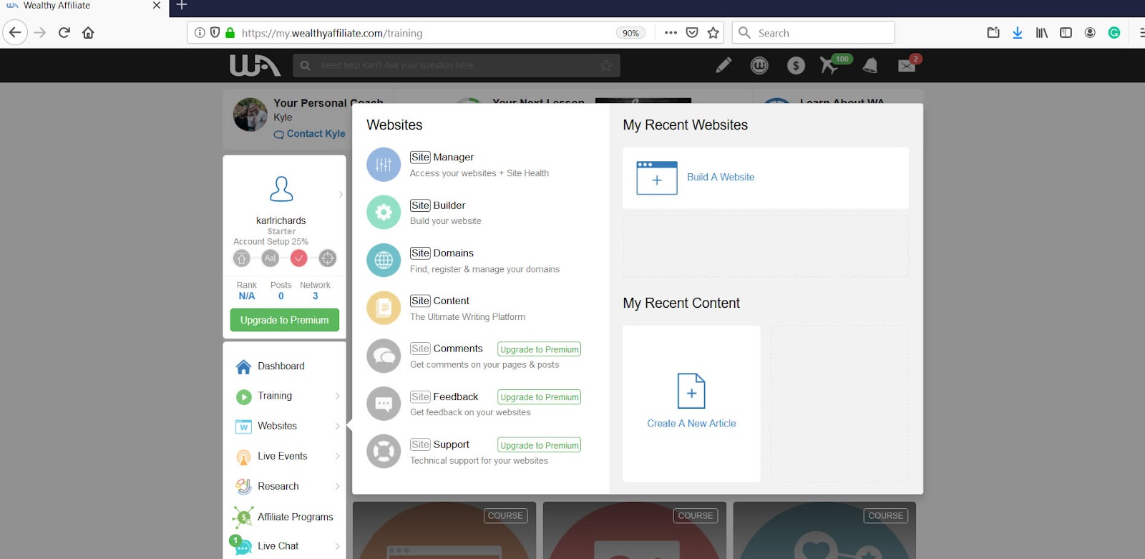The image size is (1145, 559).
Task: Click the star icon in WA search bar
Action: 606,66
